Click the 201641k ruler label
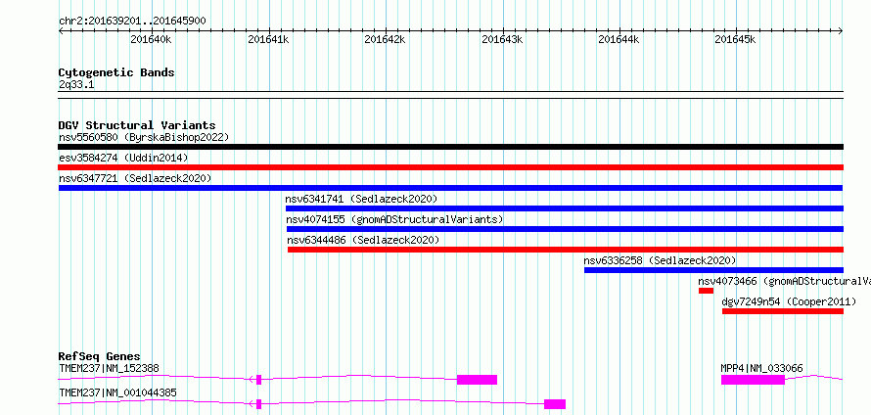871x415 pixels. pyautogui.click(x=268, y=40)
